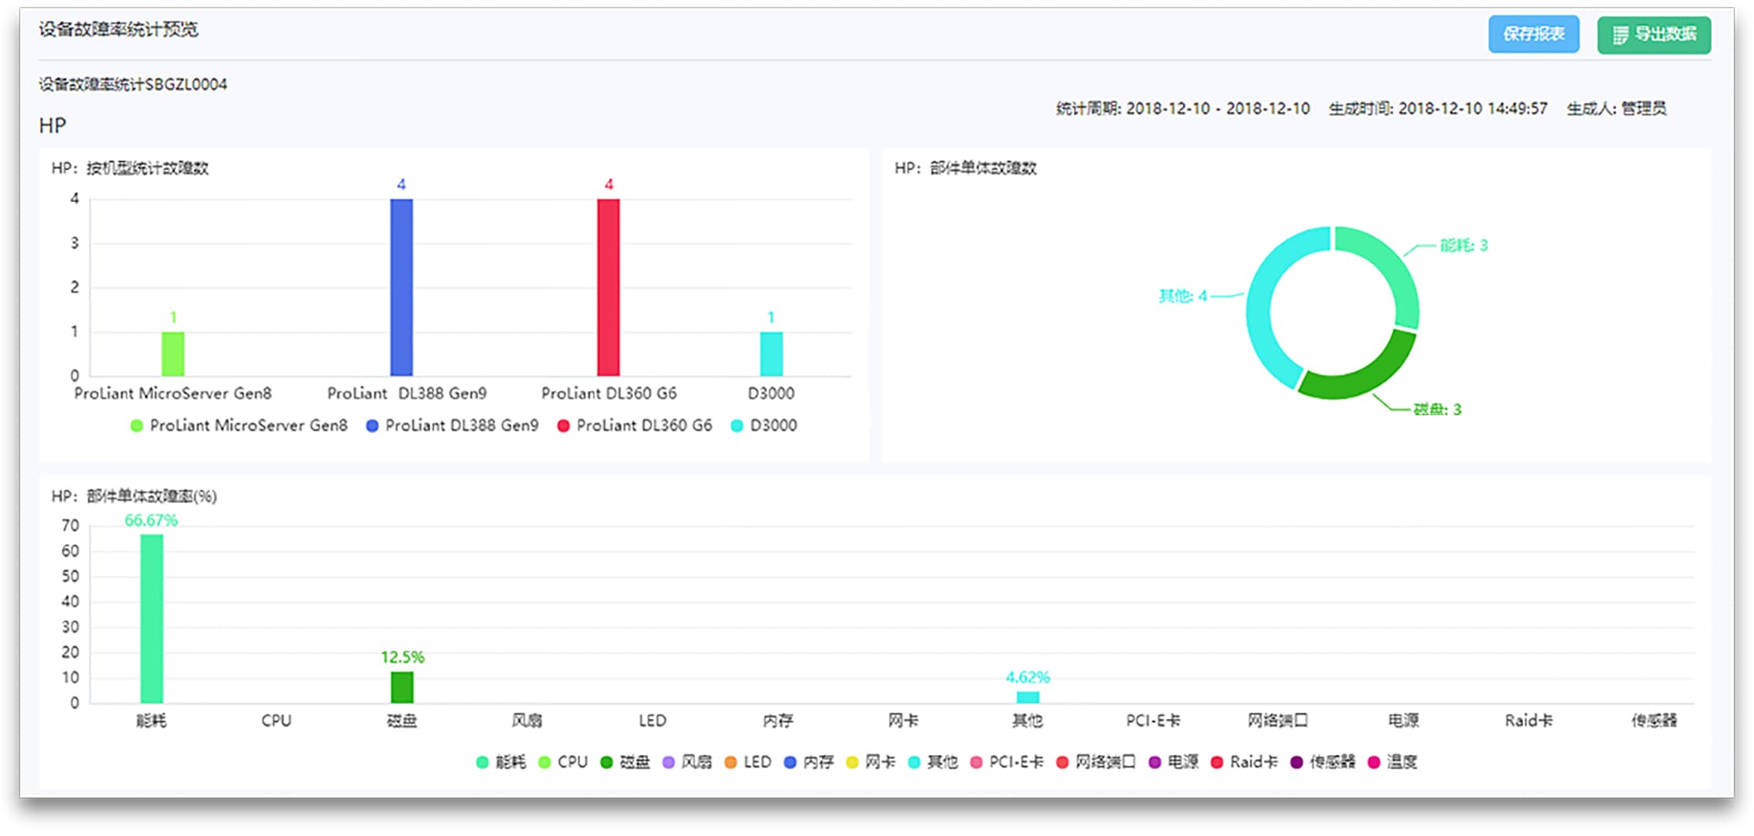1754x836 pixels.
Task: Click orange LED legend dot
Action: (731, 762)
